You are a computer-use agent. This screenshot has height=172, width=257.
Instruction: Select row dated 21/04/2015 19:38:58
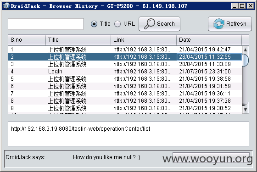(125, 79)
